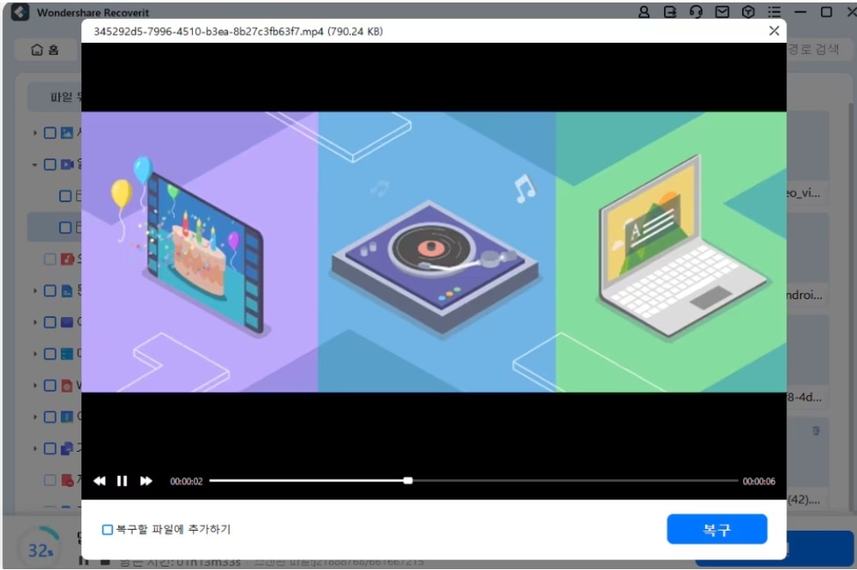Check the box beside red web-file icon
This screenshot has height=570, width=857.
(x=50, y=386)
